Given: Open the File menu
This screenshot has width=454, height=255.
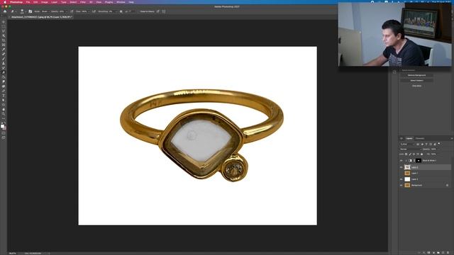Looking at the screenshot, I should pos(28,2).
